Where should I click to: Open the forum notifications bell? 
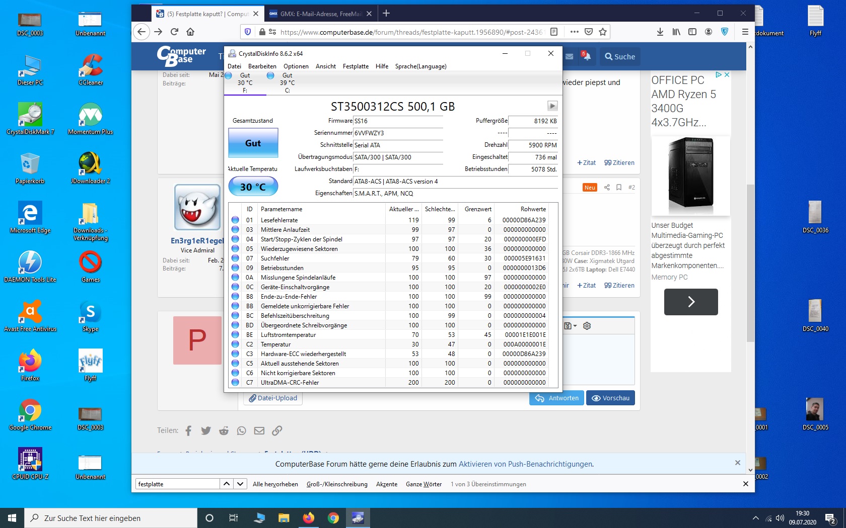click(x=587, y=56)
